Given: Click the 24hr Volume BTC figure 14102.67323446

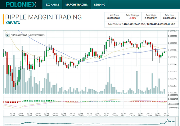Looking at the screenshot, I should coord(131,24).
